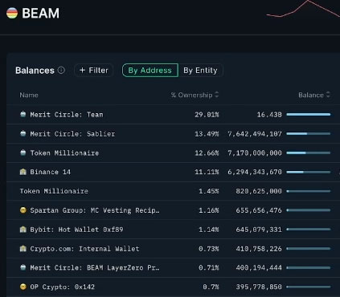Screen dimensions: 340x297
Task: Sort by Balance column arrows
Action: (x=328, y=95)
